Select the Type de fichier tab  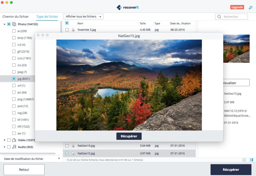point(47,17)
